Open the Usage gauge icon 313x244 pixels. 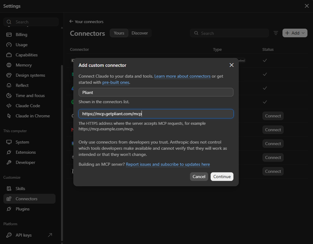tap(9, 45)
